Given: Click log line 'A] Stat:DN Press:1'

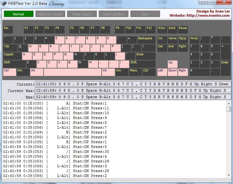Looking at the screenshot, I should (55, 103).
